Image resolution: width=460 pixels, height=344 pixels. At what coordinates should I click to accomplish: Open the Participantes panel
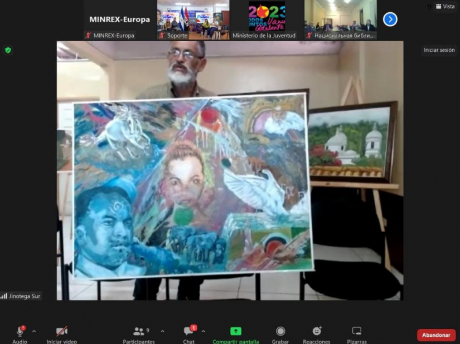click(x=138, y=335)
